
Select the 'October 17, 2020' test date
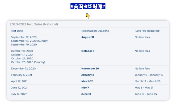(22, 55)
